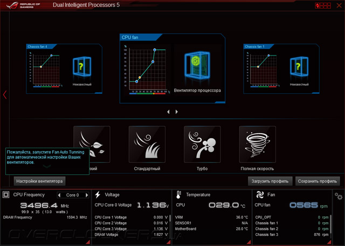Select the Chassis fan 4 card
Viewport: 345px width, 246px height.
(x=64, y=69)
